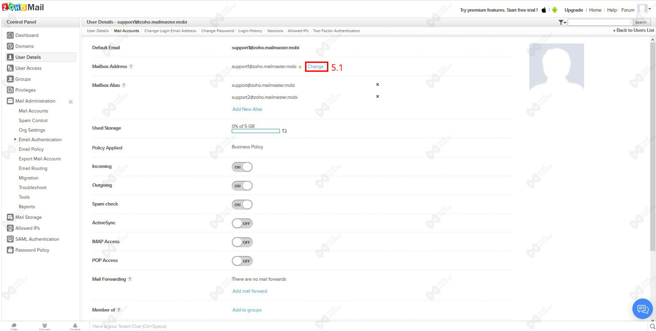Click Change next to the mailbox address
Viewport: 656px width, 331px height.
[316, 67]
